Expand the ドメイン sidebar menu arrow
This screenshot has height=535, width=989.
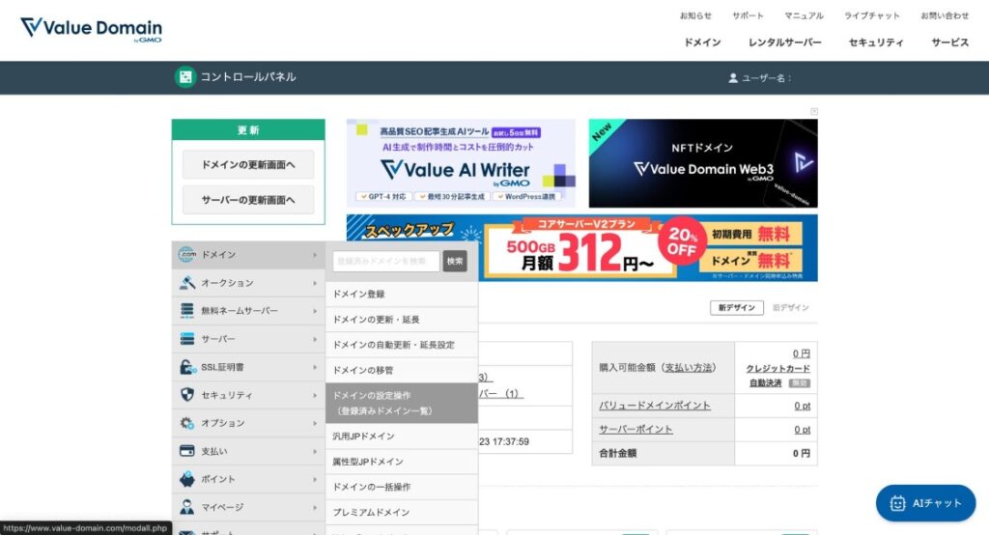coord(315,255)
